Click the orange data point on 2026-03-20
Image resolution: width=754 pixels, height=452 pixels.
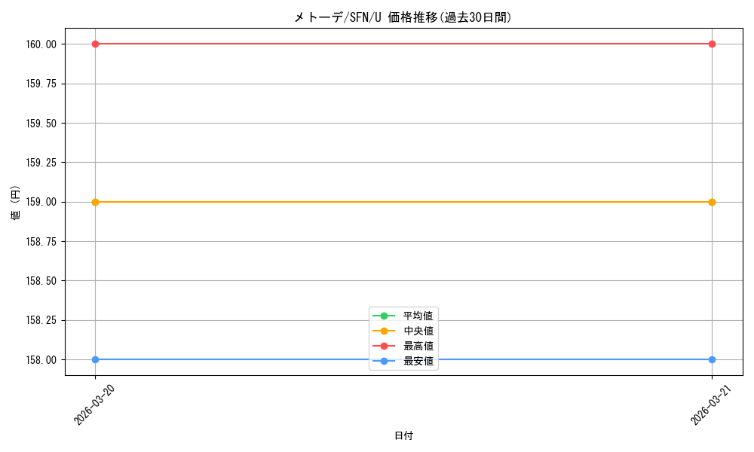pos(95,202)
